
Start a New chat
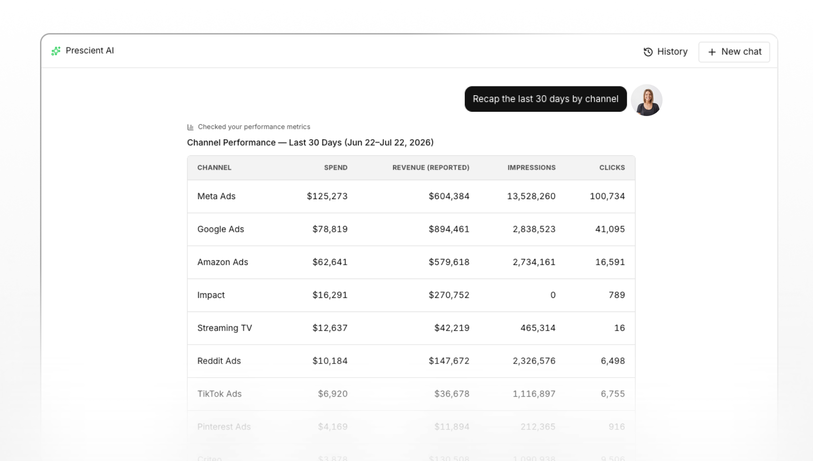point(734,52)
